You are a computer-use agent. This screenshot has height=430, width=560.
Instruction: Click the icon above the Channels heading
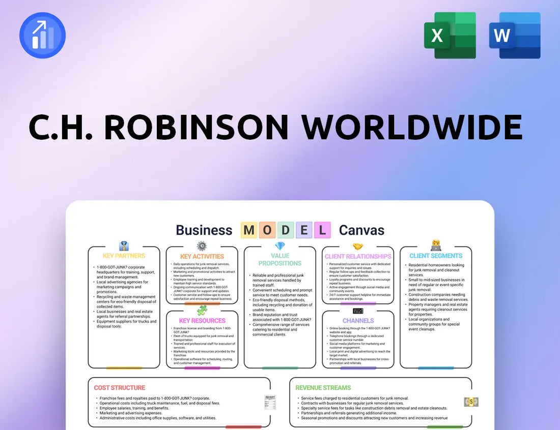coord(358,311)
